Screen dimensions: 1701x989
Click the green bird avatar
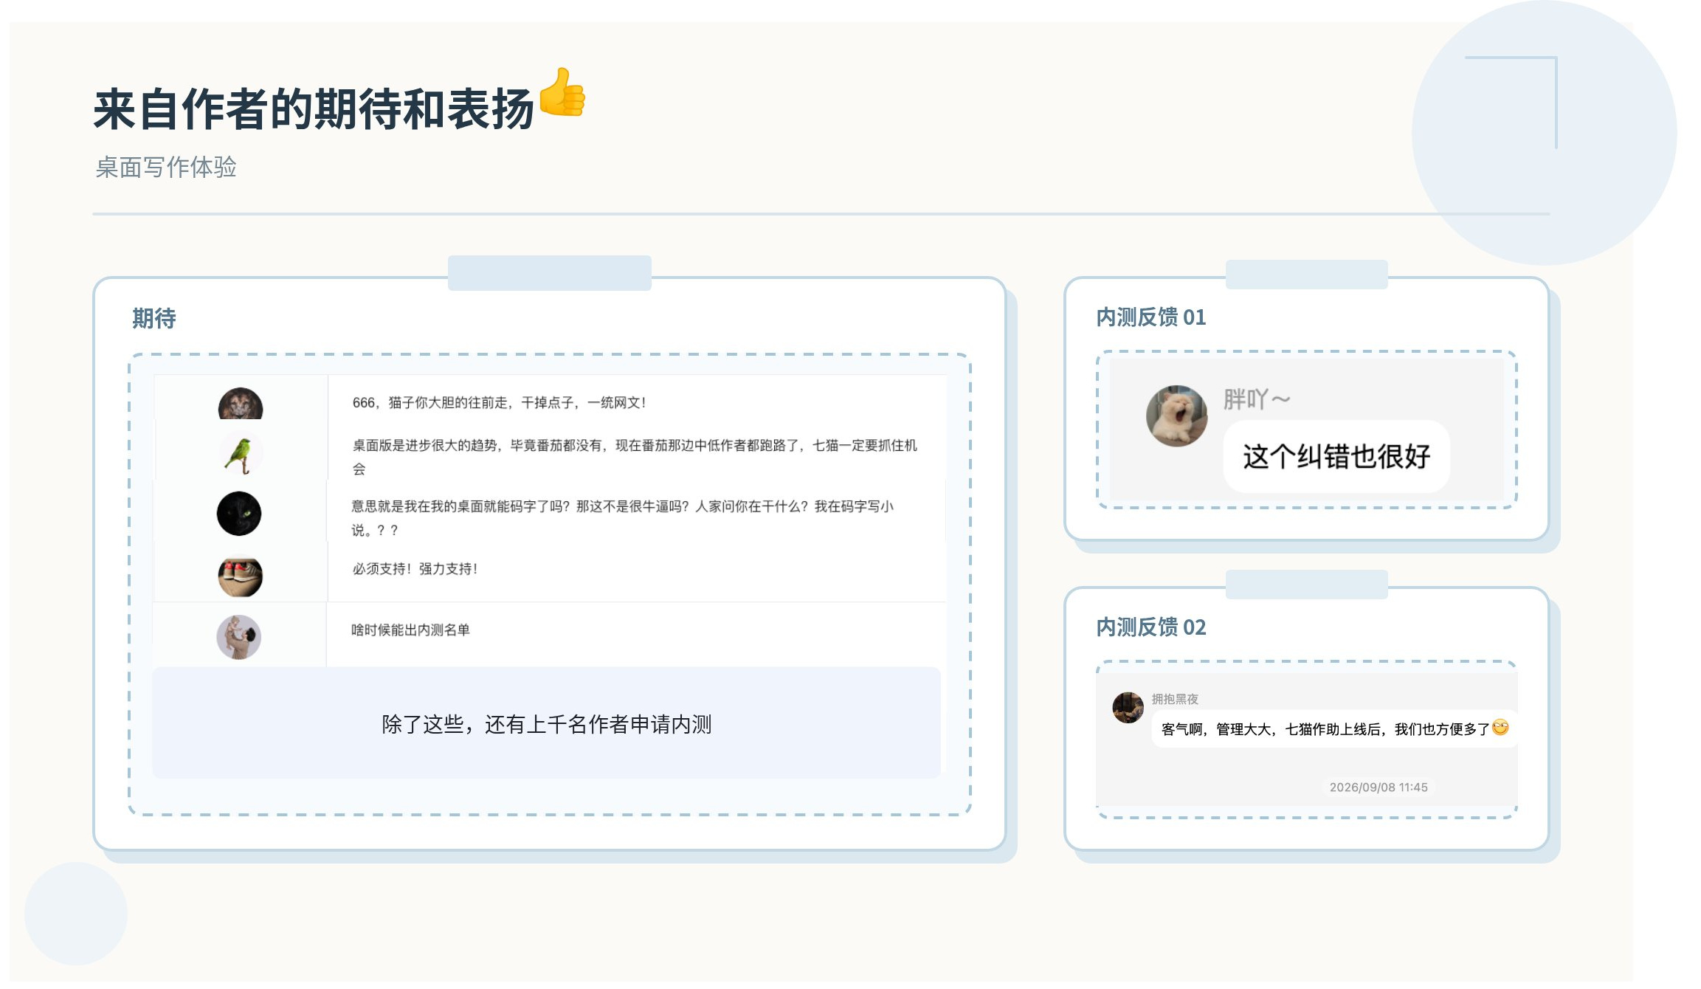pos(241,452)
